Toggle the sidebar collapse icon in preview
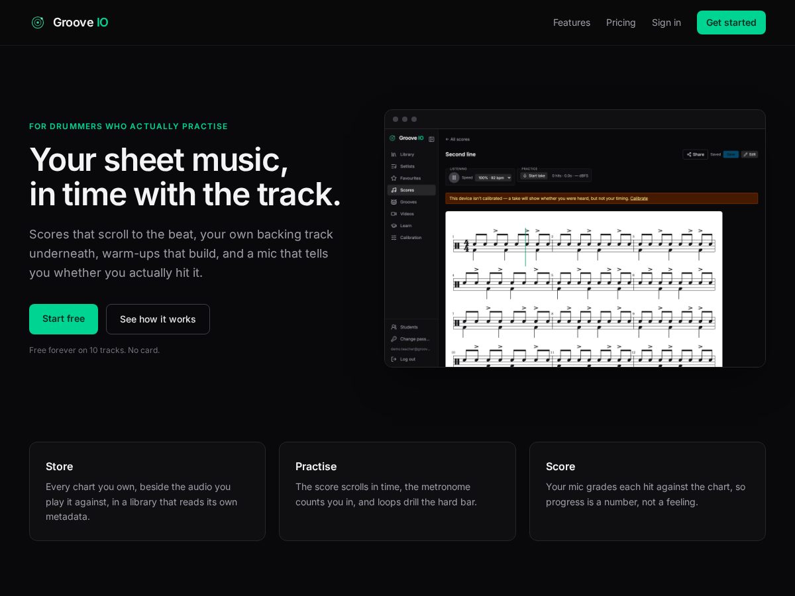795x596 pixels. pos(431,139)
